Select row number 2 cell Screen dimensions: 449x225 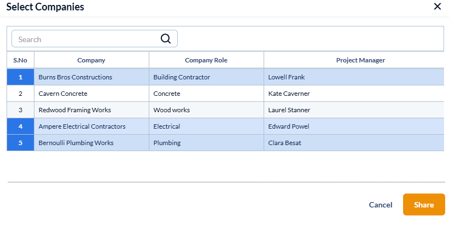(x=20, y=94)
